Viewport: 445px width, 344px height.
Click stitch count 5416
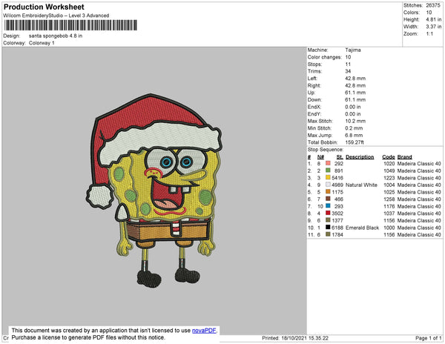337,178
